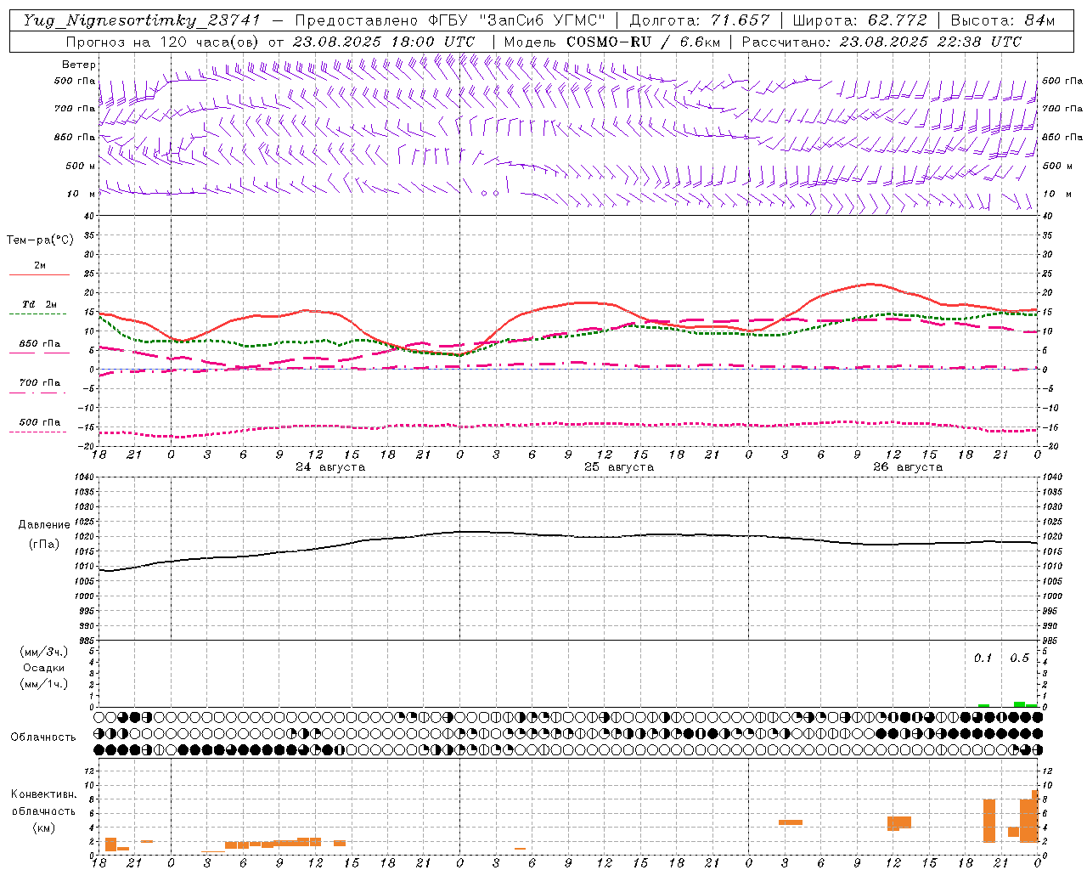Click the Тем-ра(°C) axis title
Screen dimensions: 1087x870
tap(40, 240)
